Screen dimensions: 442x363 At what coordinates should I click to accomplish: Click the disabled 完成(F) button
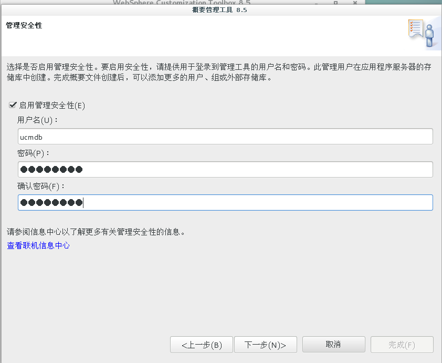click(402, 344)
